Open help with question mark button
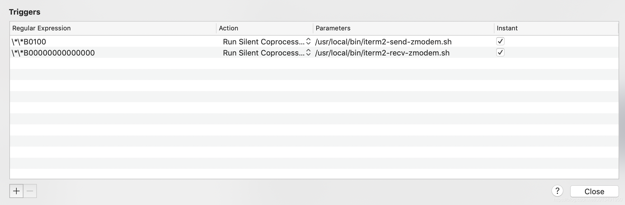625x205 pixels. tap(557, 191)
